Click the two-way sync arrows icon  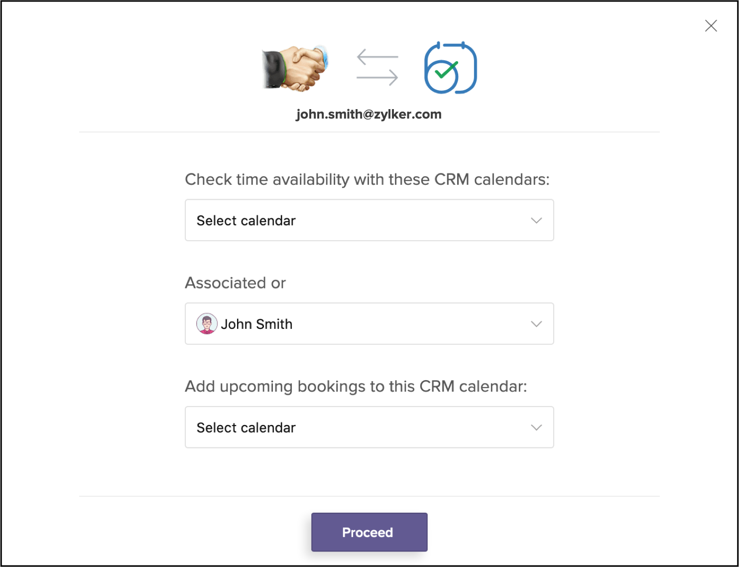click(377, 67)
